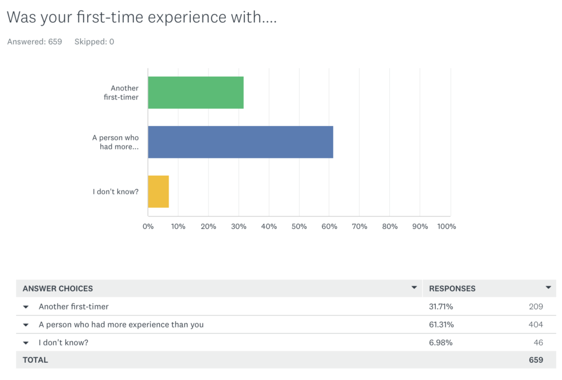This screenshot has width=562, height=380.
Task: Expand the "I don't know?" row arrow
Action: coord(26,343)
